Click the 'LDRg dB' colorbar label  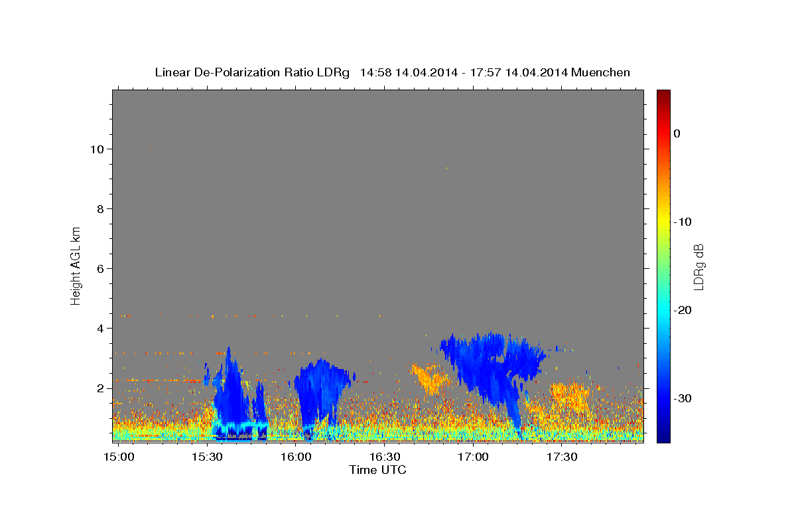tap(698, 267)
